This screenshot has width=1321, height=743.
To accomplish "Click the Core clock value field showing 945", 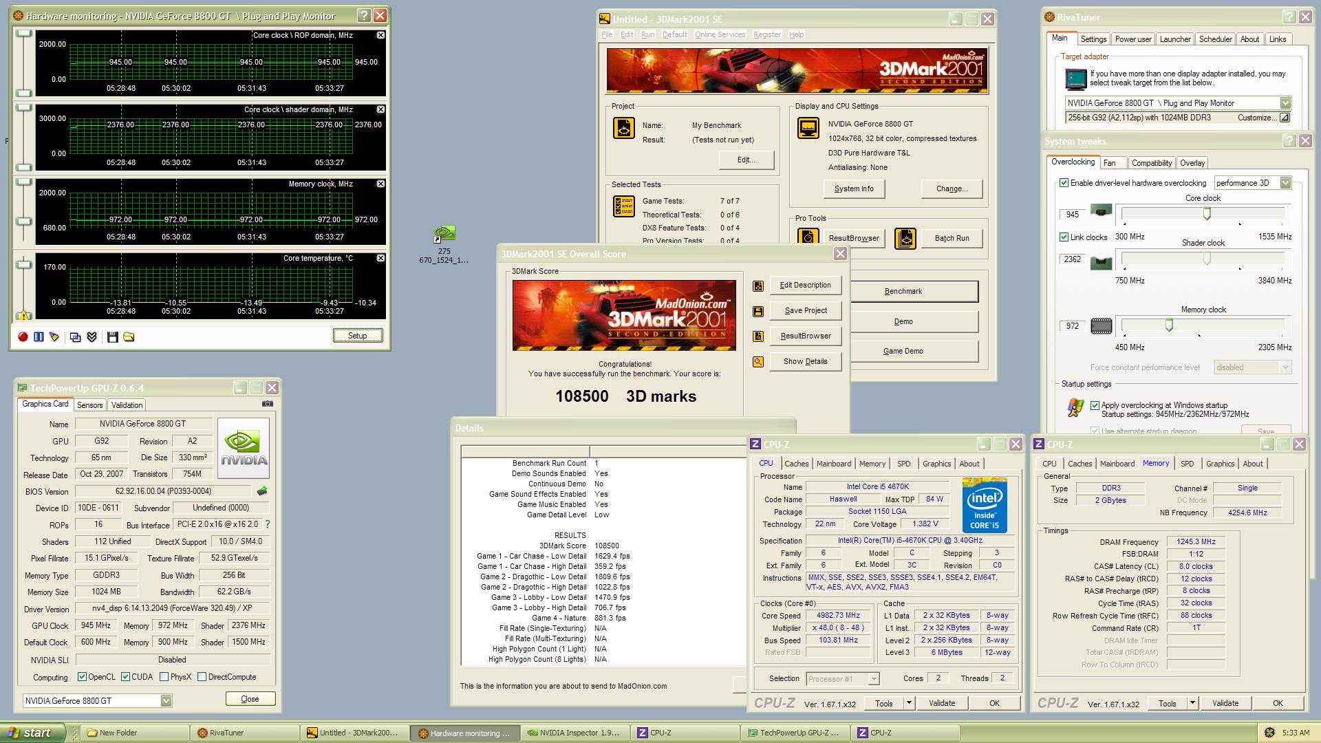I will [x=1072, y=215].
